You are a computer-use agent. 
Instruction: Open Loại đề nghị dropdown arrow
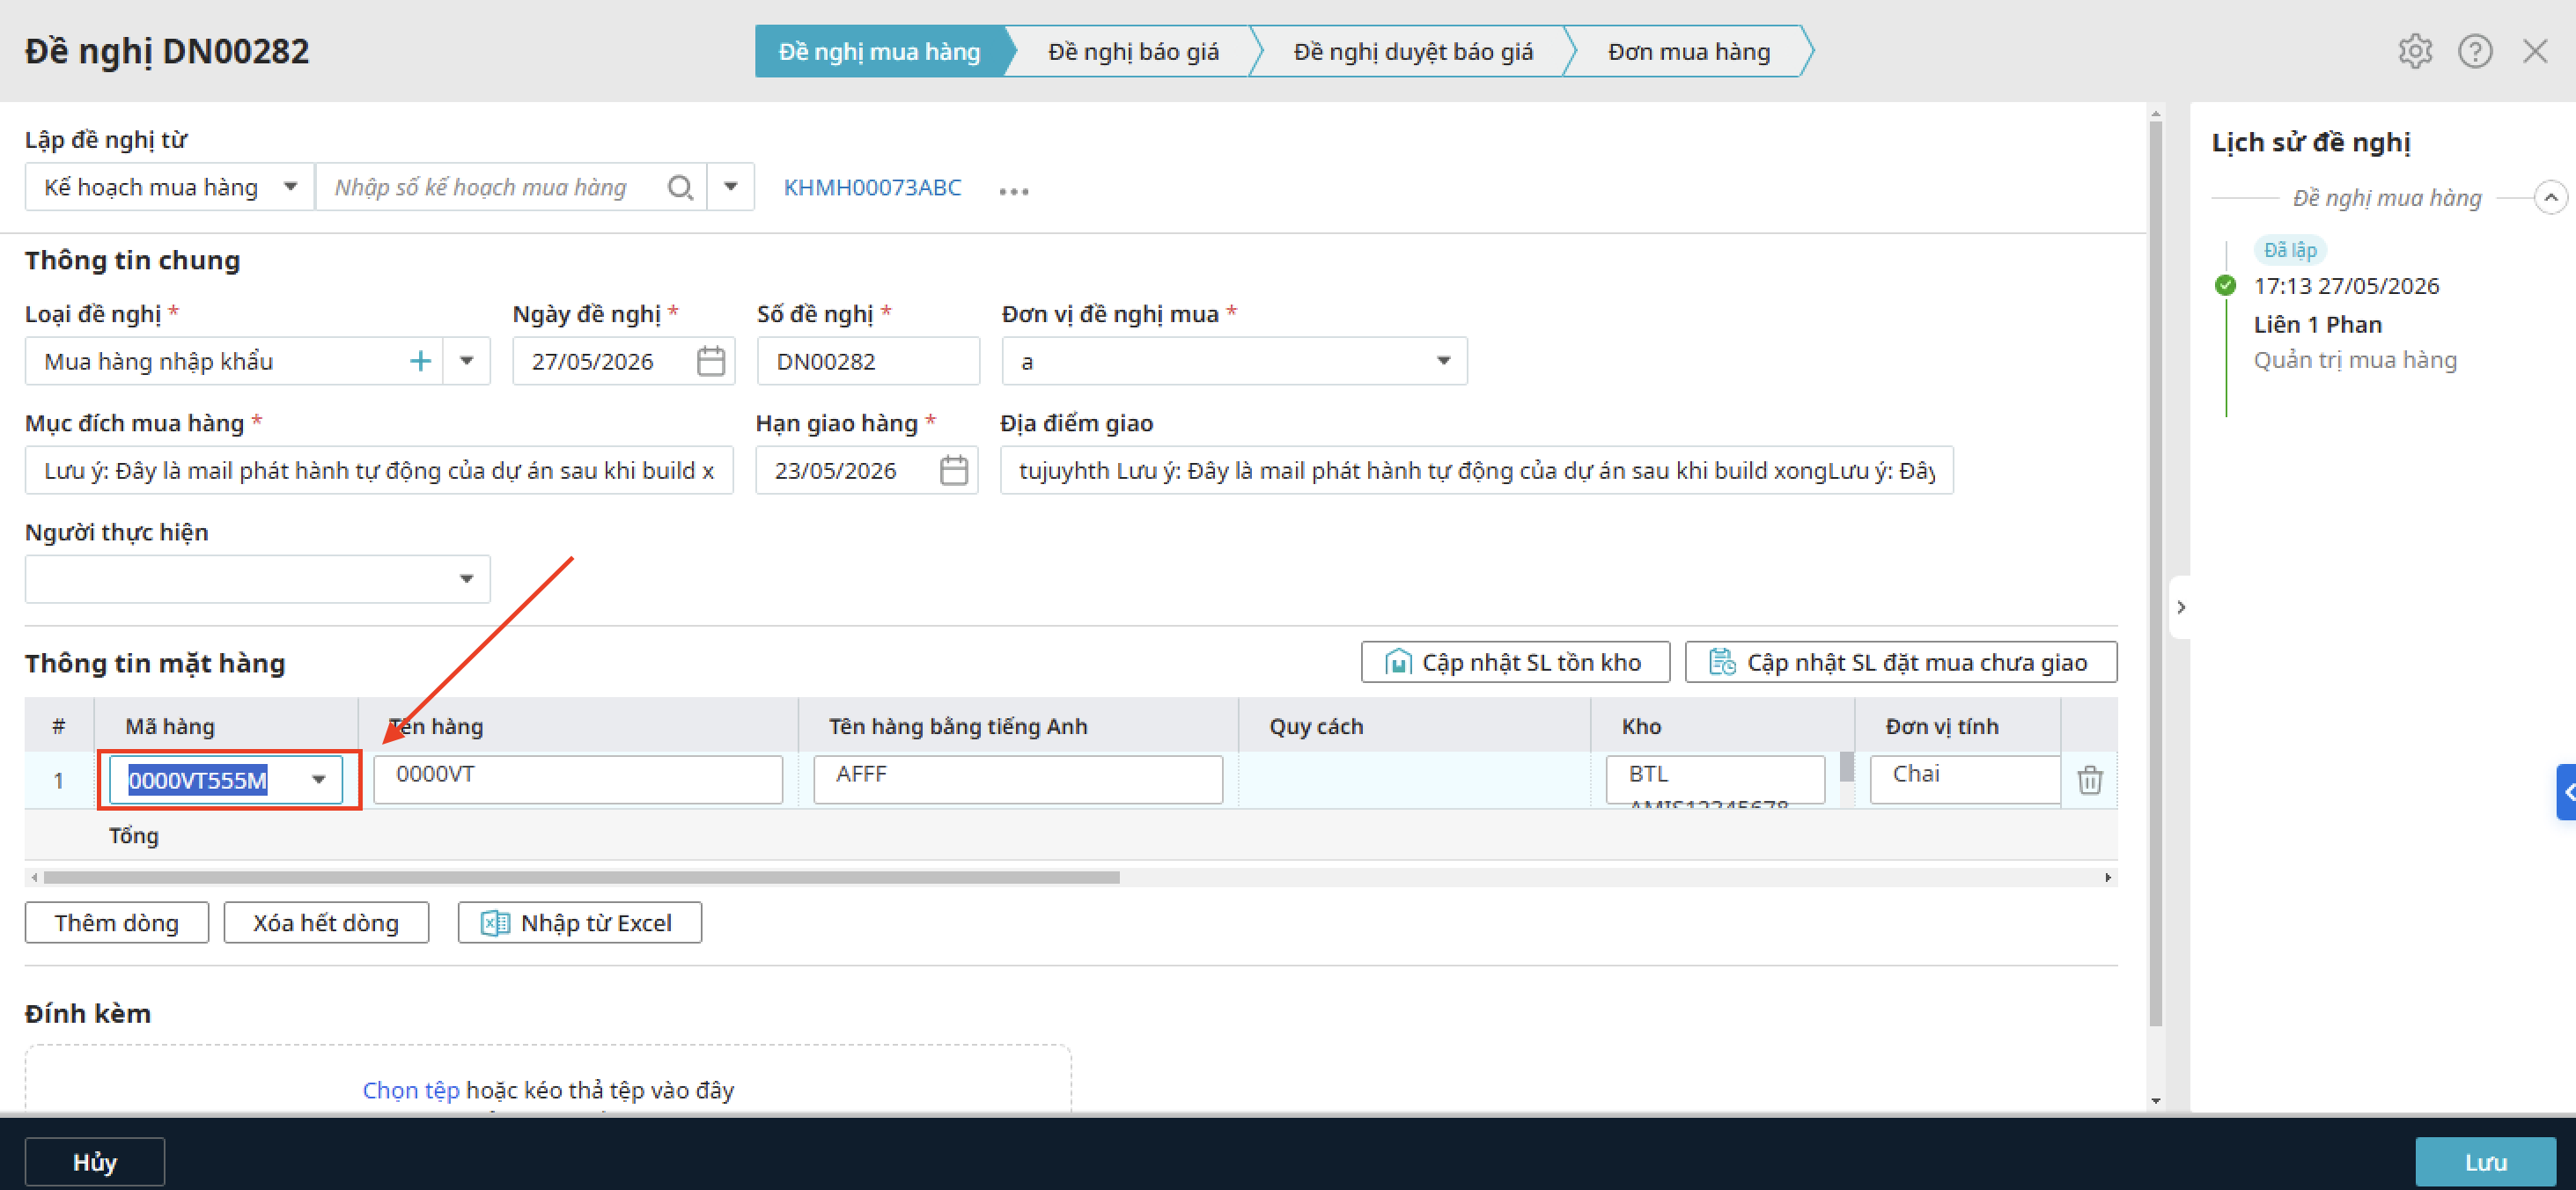pyautogui.click(x=466, y=361)
